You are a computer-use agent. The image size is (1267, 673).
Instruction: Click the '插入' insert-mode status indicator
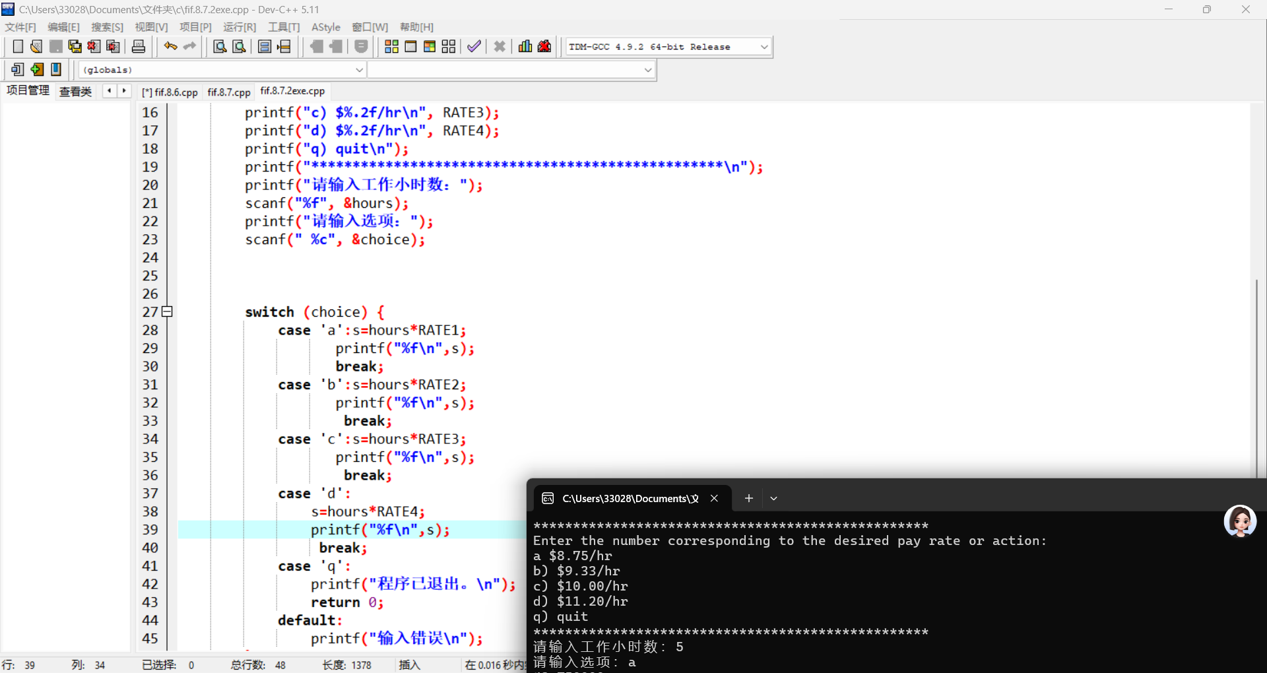(409, 665)
